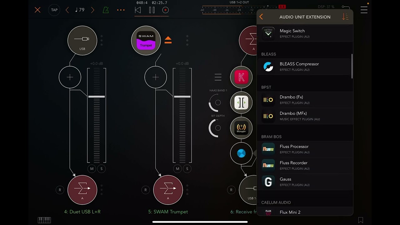Open the channel 6 parameter list icon

218,77
